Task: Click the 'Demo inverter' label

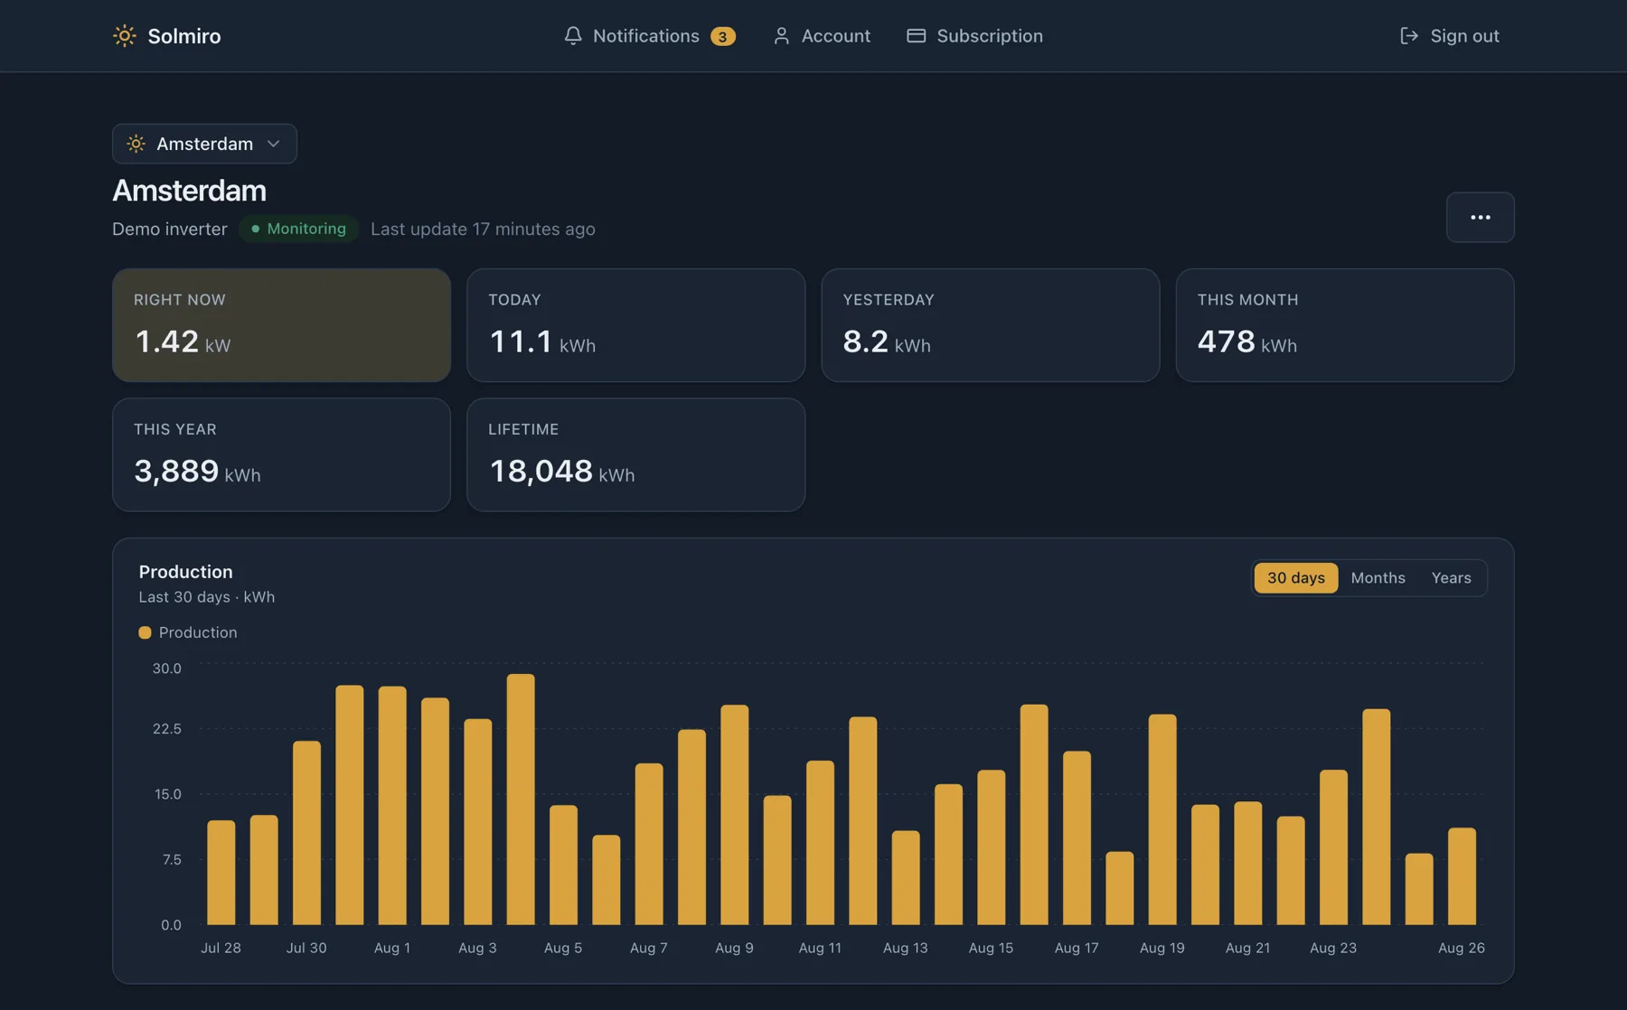Action: (x=170, y=229)
